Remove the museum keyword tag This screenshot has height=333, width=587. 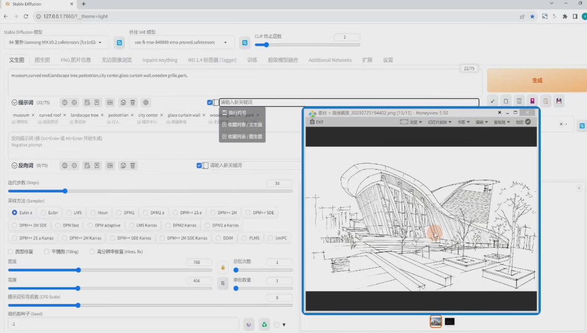[33, 115]
